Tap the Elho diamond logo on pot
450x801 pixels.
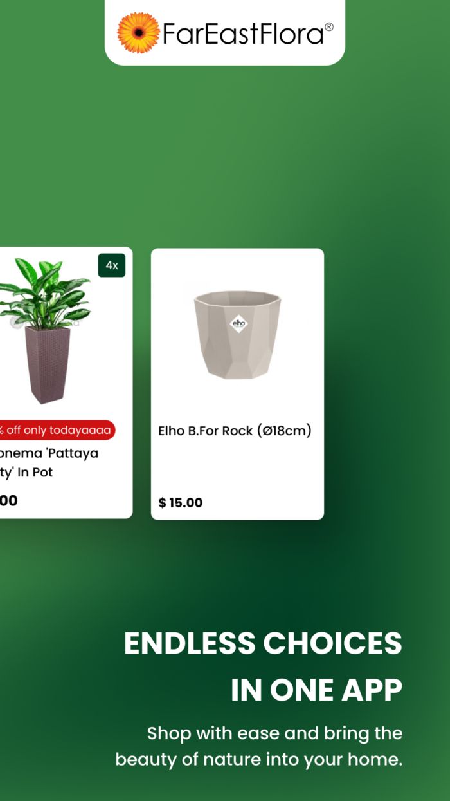coord(239,323)
